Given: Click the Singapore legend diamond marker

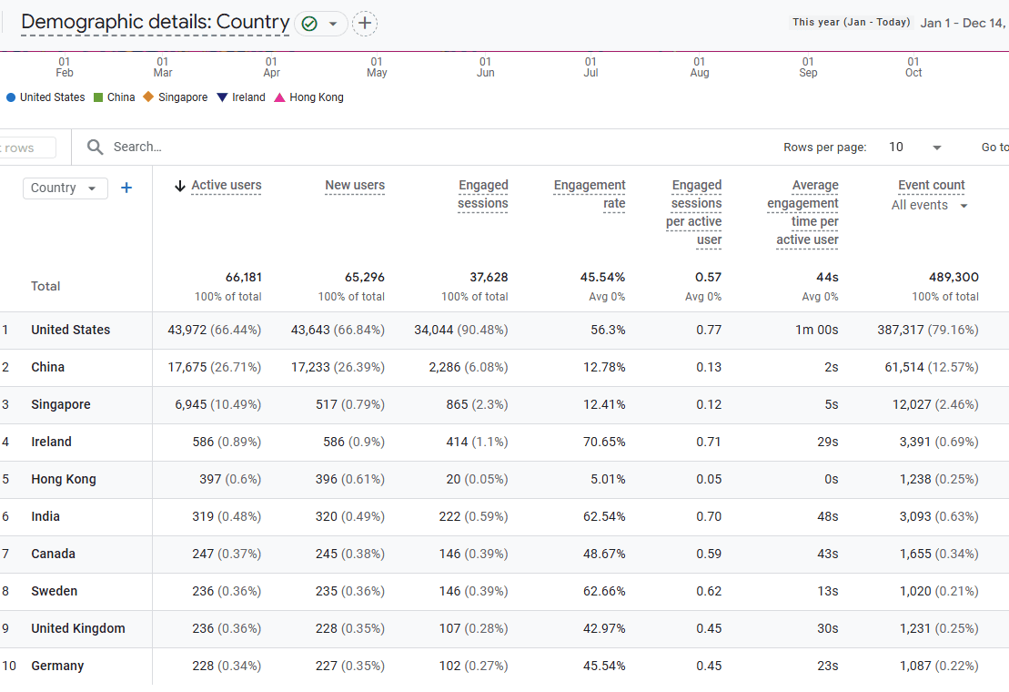Looking at the screenshot, I should pyautogui.click(x=148, y=97).
